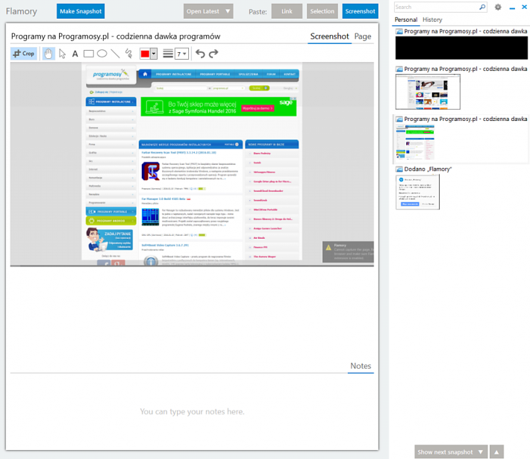Expand the Show next snapshot dropdown
This screenshot has width=530, height=459.
click(481, 452)
